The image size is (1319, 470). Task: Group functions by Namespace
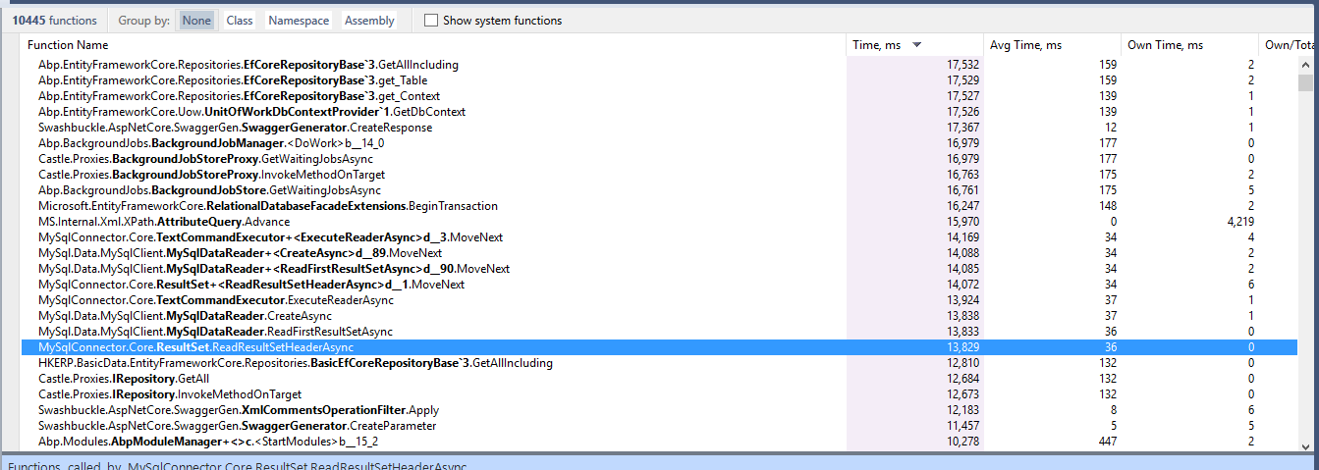299,20
